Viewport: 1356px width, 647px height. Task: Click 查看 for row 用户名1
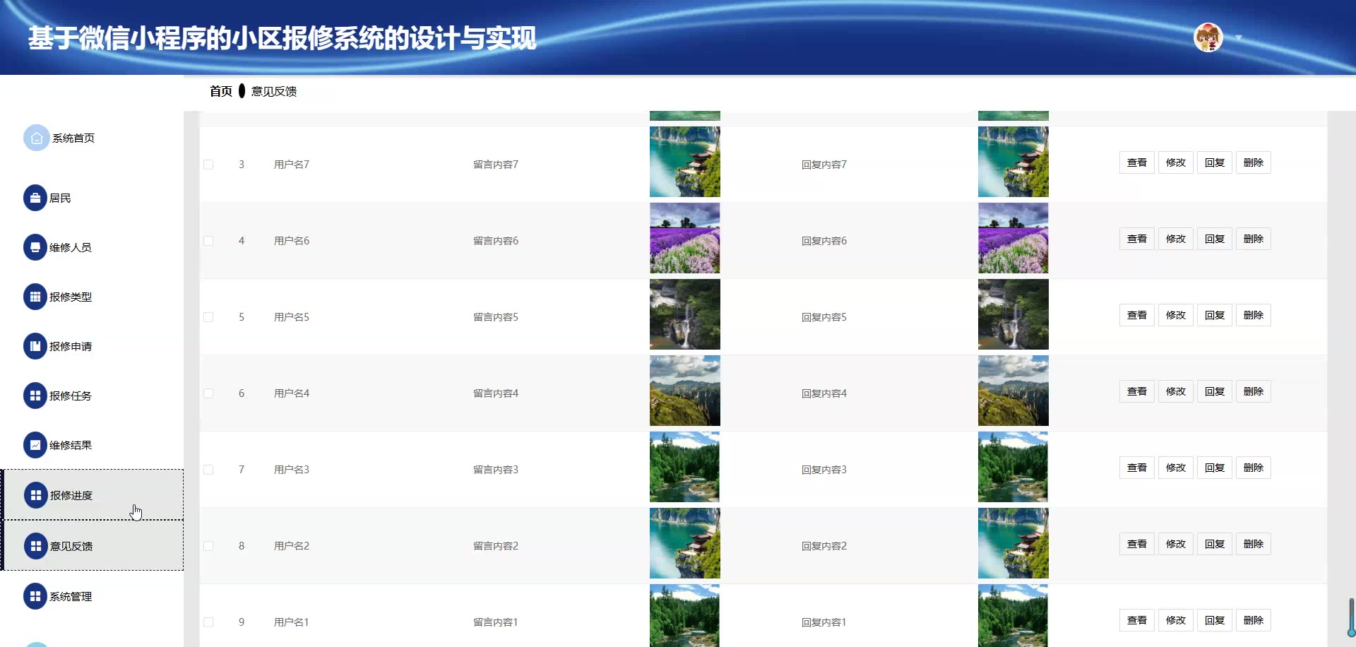click(x=1137, y=620)
